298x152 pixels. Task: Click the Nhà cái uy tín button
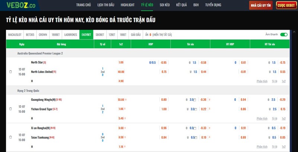(261, 5)
